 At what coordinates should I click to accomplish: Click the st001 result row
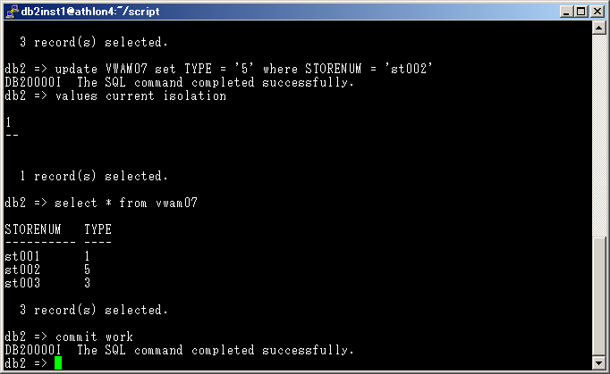48,256
